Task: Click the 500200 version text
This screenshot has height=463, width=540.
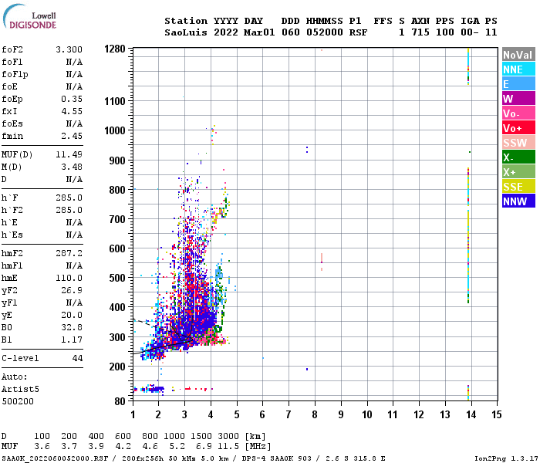Action: click(x=18, y=401)
